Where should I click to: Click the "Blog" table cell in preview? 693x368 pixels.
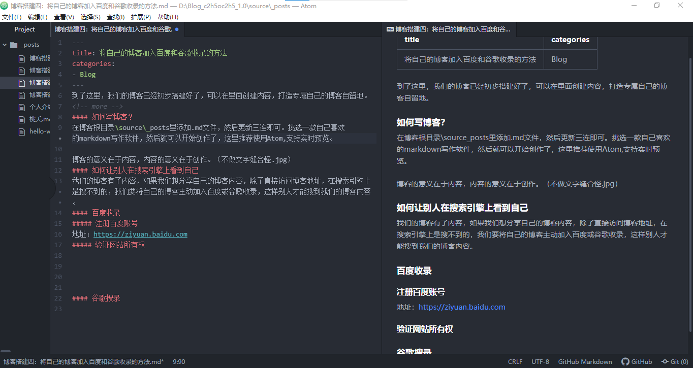(x=559, y=59)
